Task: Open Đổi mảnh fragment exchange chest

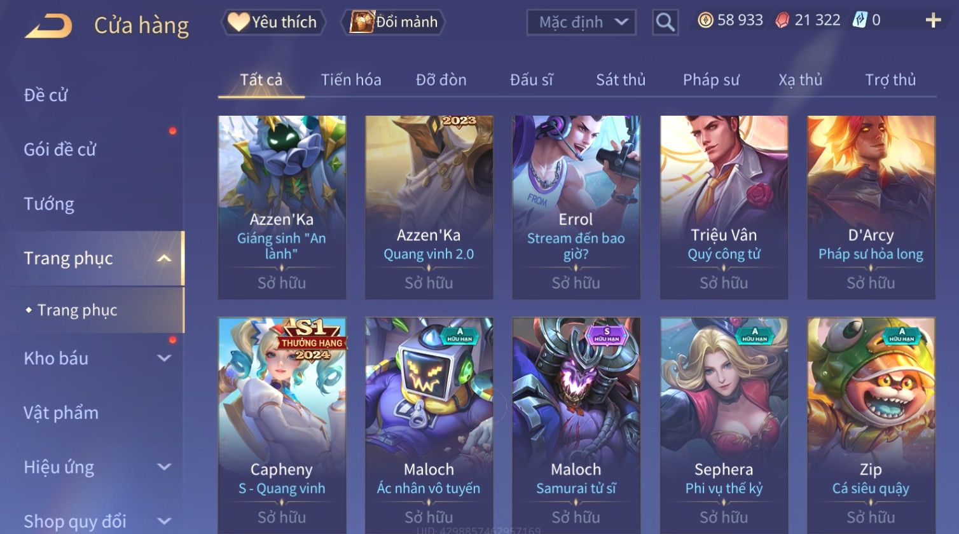Action: (x=393, y=22)
